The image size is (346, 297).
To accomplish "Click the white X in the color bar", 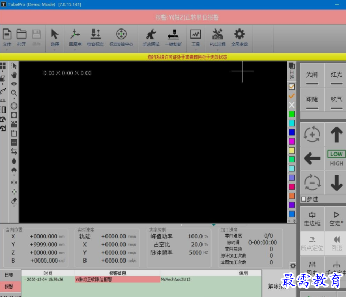I will pos(292,105).
